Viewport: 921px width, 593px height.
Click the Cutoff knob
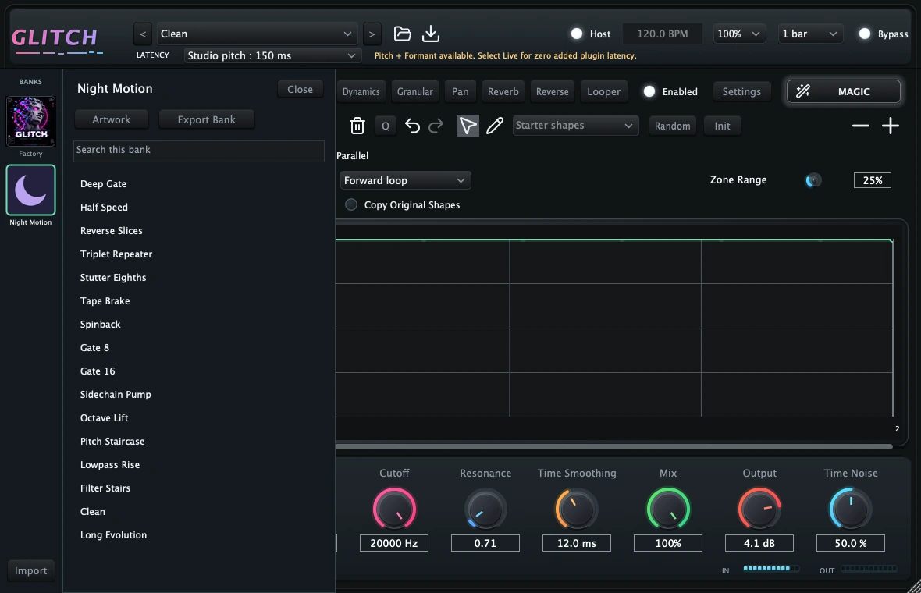click(x=394, y=509)
